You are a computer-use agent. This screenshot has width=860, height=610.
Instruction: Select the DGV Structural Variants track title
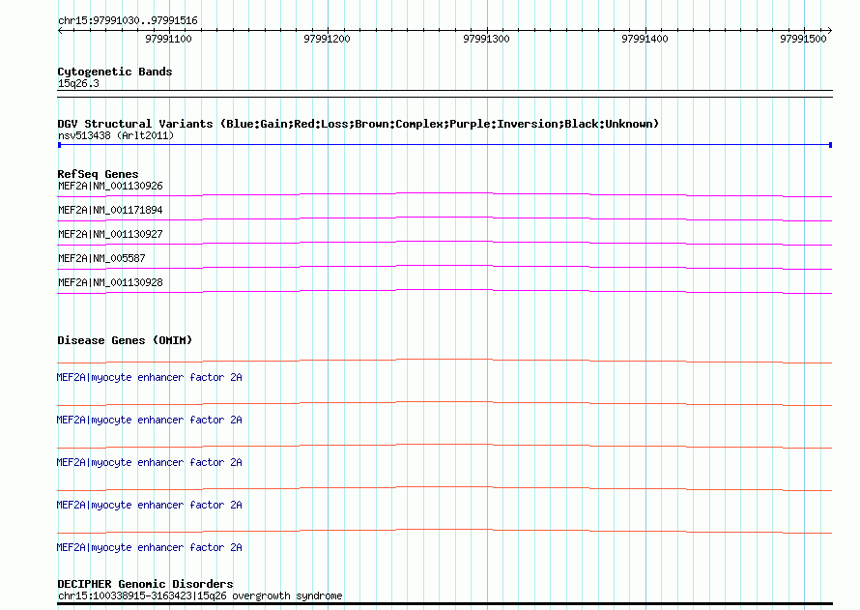pos(358,124)
